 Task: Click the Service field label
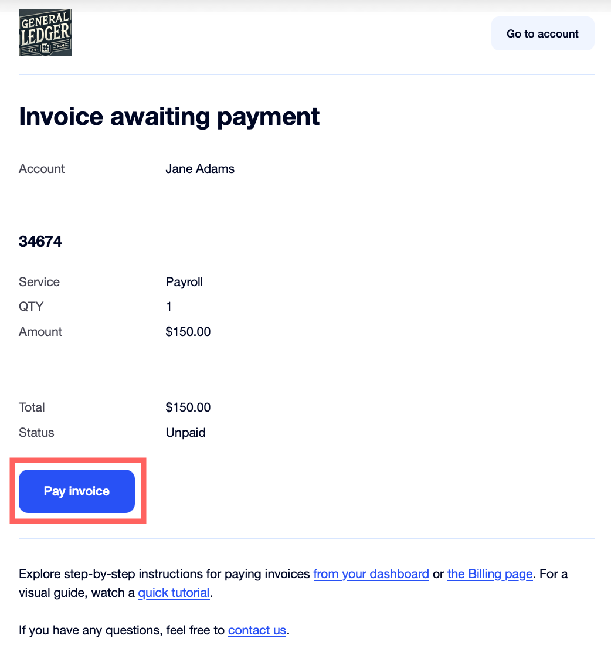39,282
